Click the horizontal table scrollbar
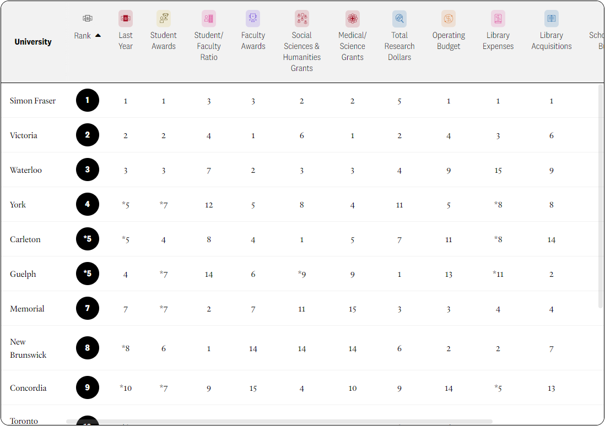 click(x=279, y=422)
